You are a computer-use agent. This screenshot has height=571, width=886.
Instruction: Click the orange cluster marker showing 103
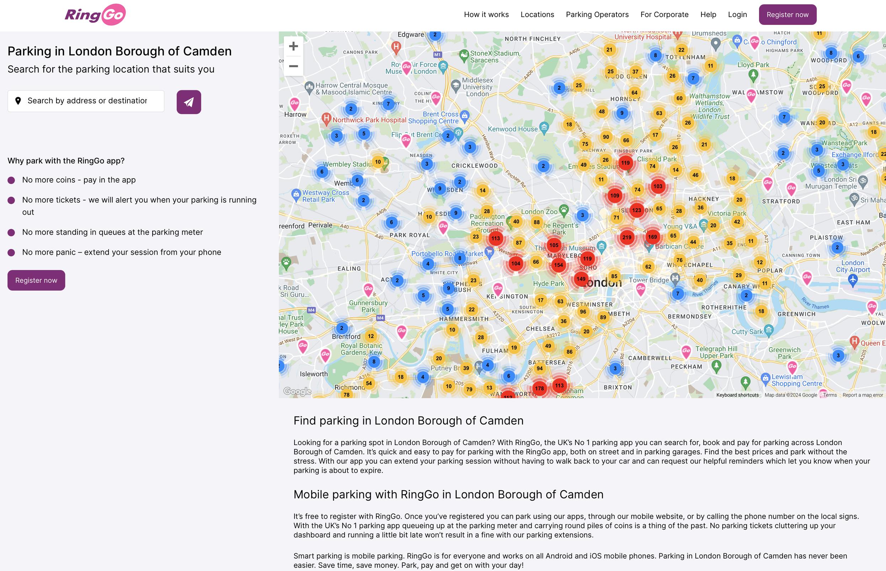click(x=656, y=186)
